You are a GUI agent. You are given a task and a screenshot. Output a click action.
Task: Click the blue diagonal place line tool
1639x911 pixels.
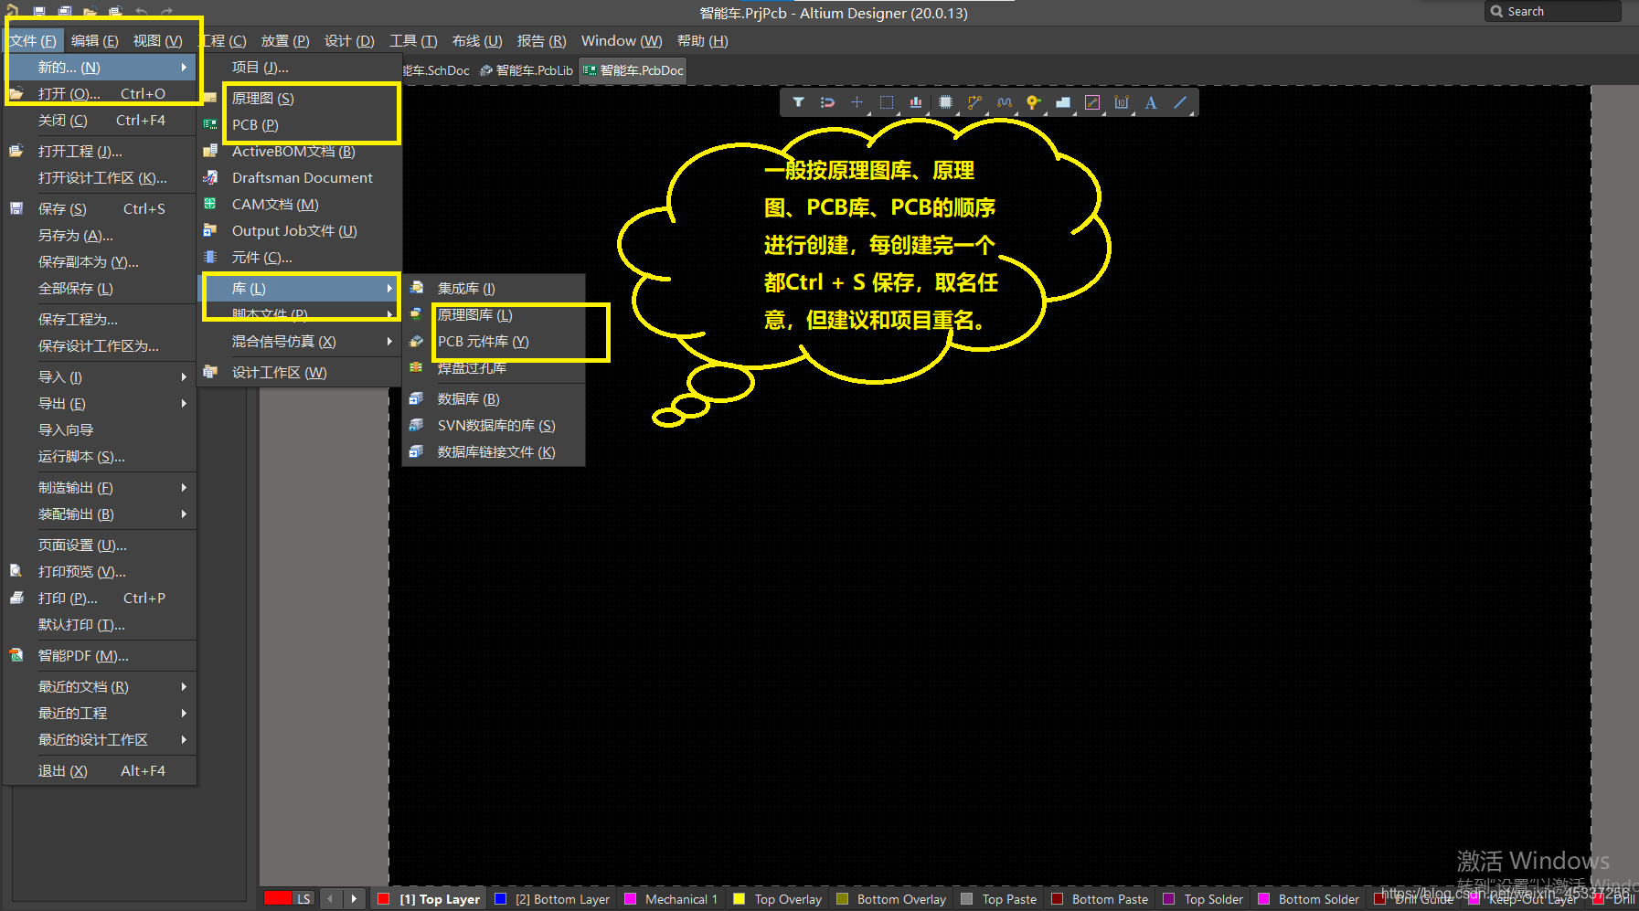click(x=1180, y=102)
